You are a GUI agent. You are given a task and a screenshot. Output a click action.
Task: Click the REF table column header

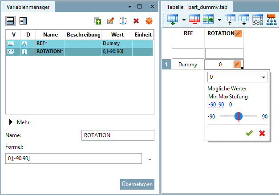pos(188,33)
